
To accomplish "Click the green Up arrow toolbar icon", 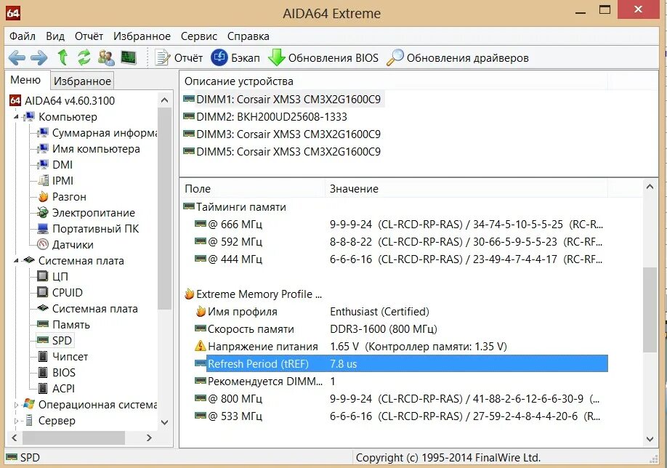I will point(62,57).
